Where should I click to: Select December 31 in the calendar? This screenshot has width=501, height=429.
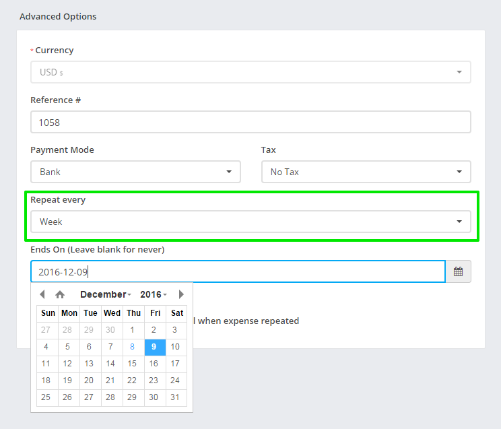[x=175, y=397]
